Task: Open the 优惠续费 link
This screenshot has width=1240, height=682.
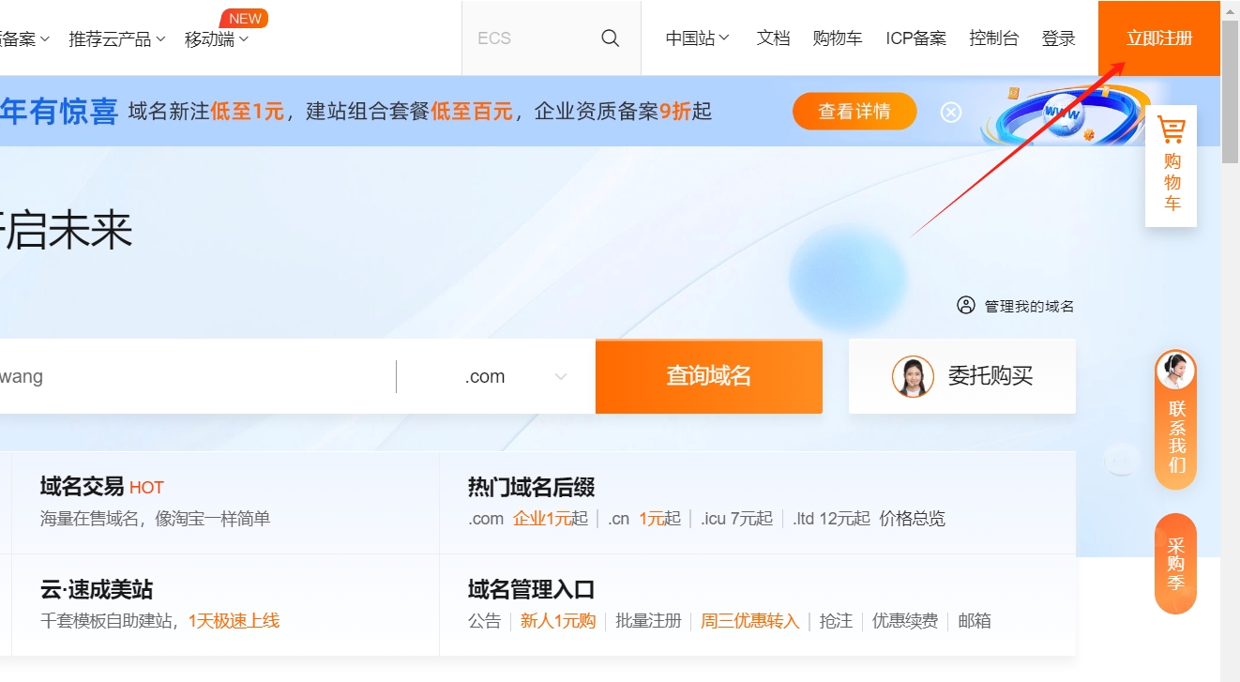Action: point(905,620)
